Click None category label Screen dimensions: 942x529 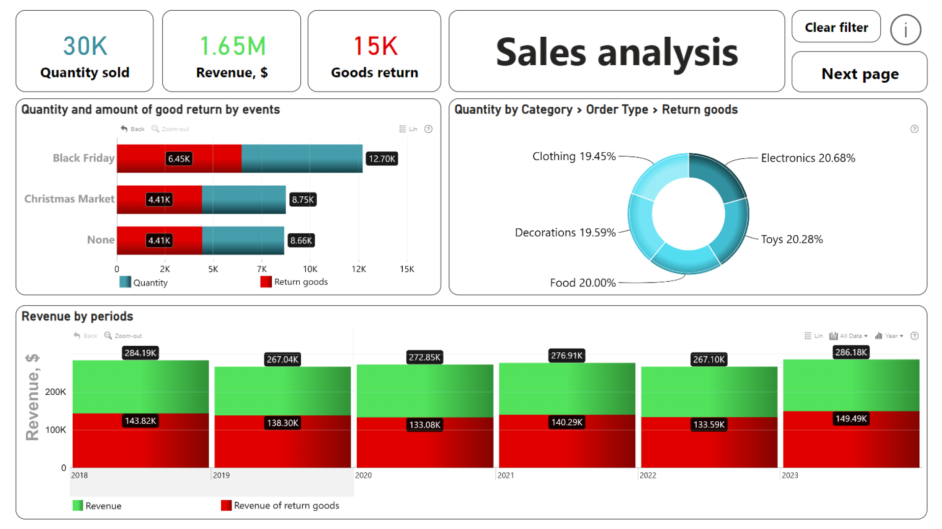[101, 240]
